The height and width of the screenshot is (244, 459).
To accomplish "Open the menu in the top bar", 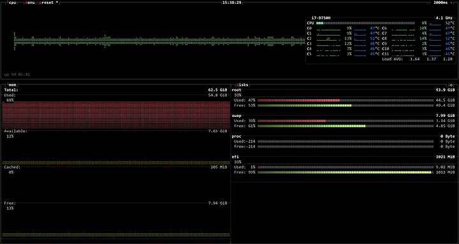I will click(x=29, y=3).
